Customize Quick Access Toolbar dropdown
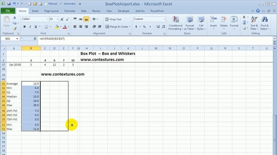The height and width of the screenshot is (155, 277). point(80,4)
